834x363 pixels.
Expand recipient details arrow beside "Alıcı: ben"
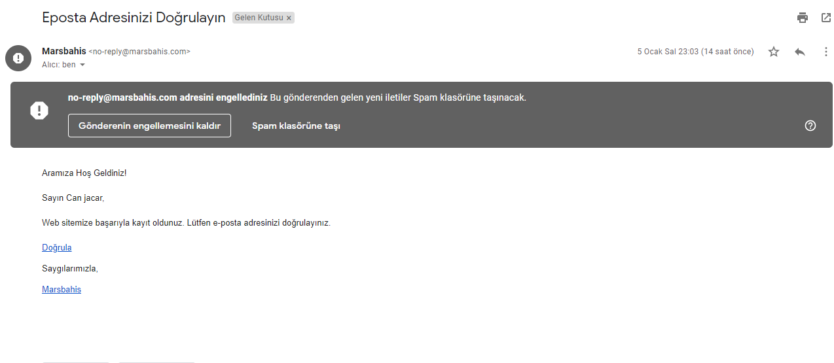pyautogui.click(x=82, y=65)
